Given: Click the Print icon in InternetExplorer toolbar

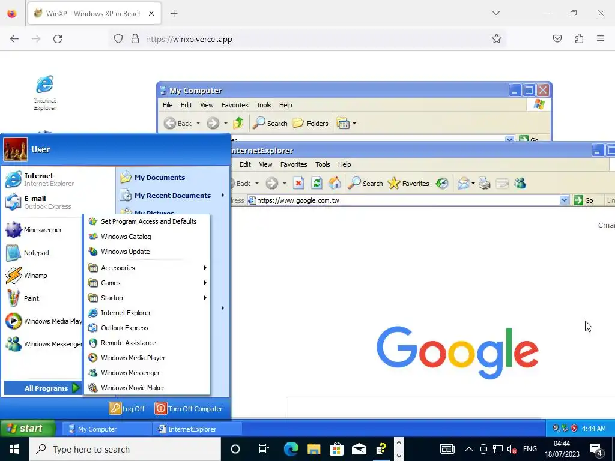Looking at the screenshot, I should [x=485, y=183].
